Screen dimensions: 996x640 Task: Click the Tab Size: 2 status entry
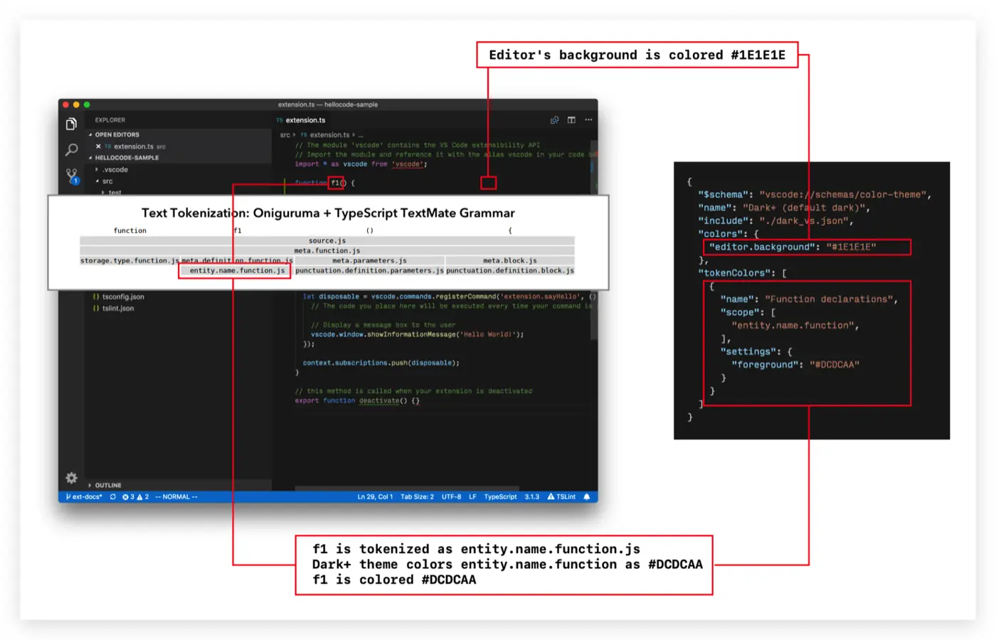coord(417,497)
